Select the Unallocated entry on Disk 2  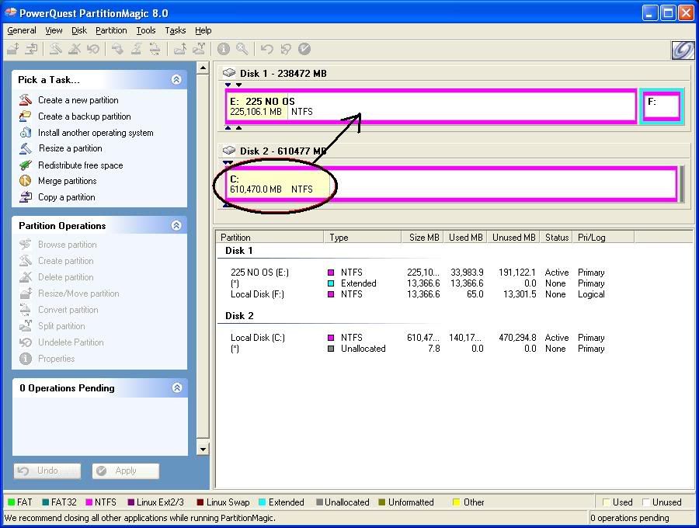[417, 349]
